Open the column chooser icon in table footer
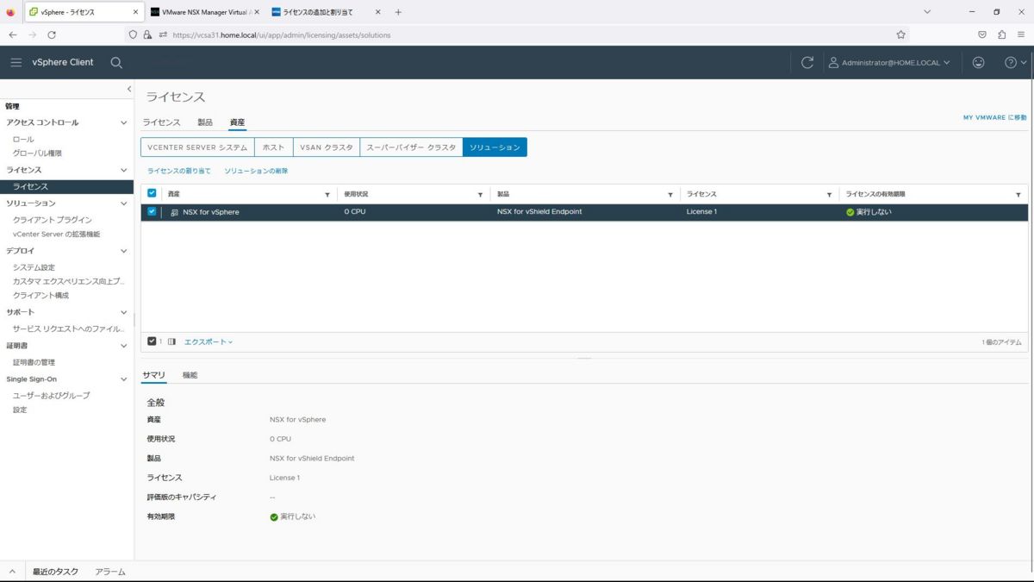 171,341
